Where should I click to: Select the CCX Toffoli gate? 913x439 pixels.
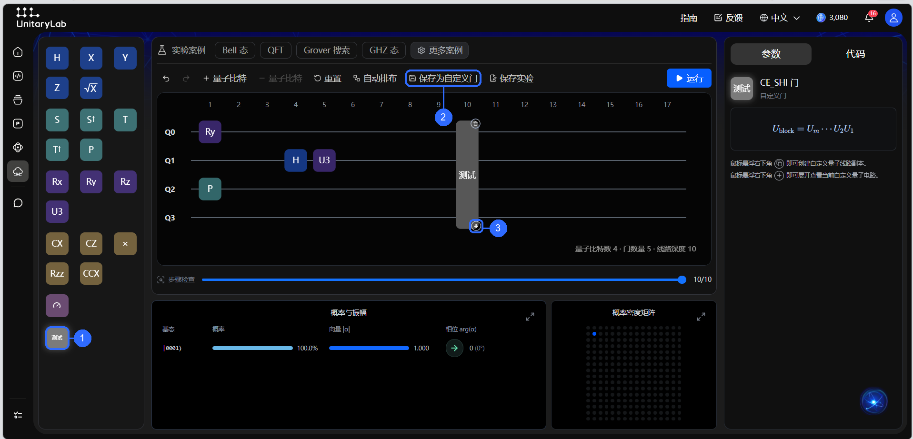tap(91, 274)
